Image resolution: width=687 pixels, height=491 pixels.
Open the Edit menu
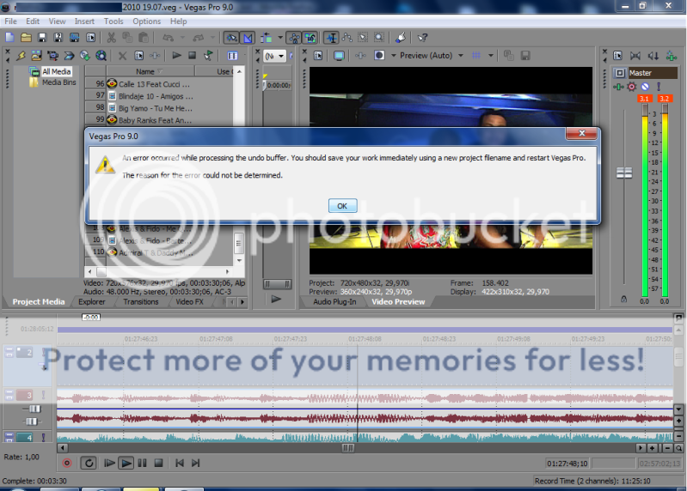coord(33,21)
